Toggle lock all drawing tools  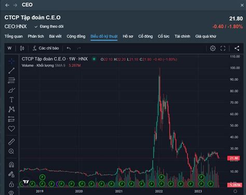pyautogui.click(x=11, y=184)
